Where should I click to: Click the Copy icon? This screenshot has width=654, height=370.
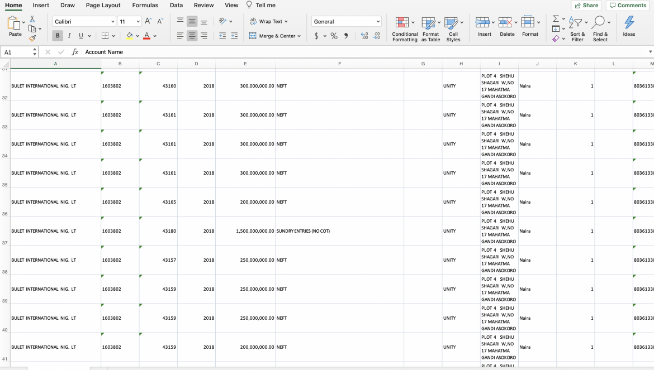[x=32, y=28]
